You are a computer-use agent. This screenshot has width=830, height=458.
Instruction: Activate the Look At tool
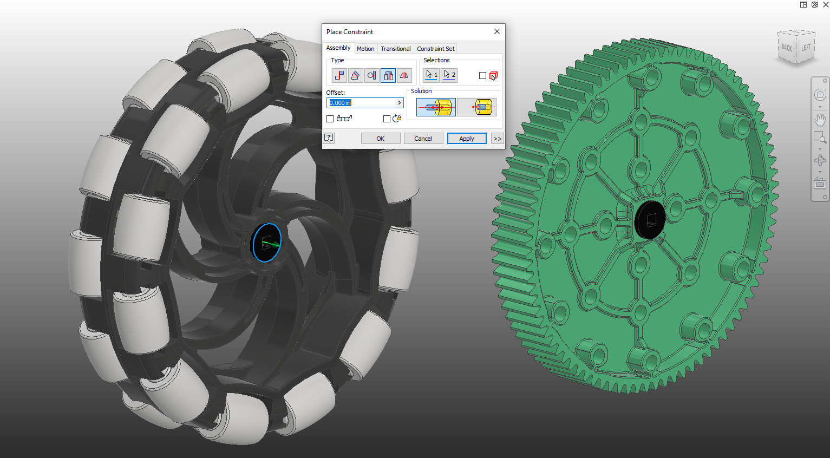(820, 184)
